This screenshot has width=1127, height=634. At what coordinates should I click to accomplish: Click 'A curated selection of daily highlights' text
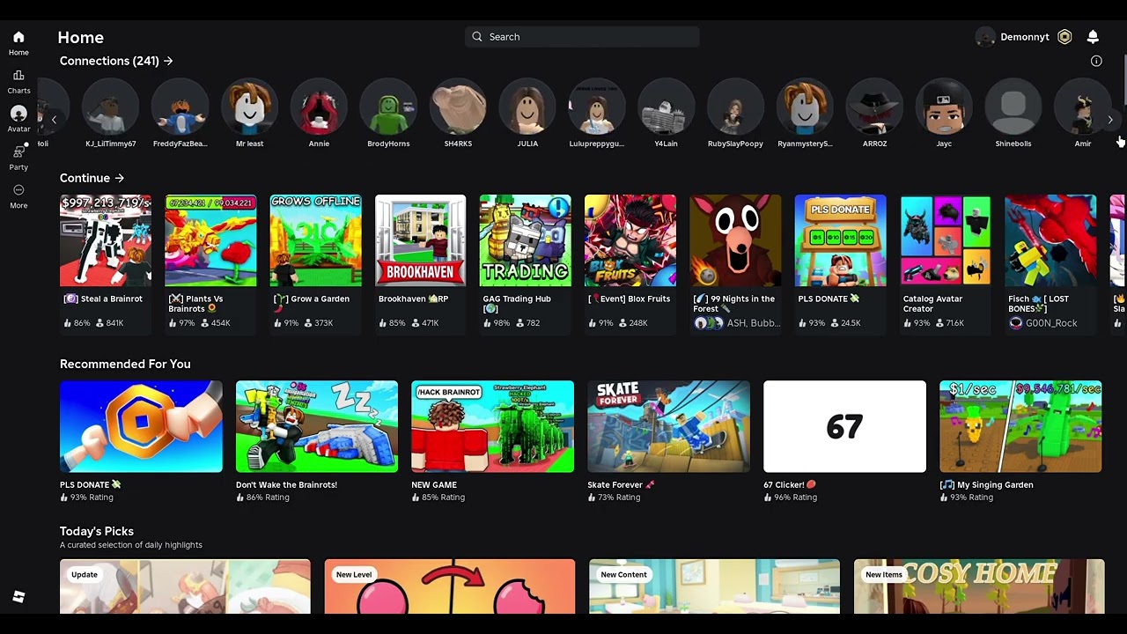click(131, 545)
